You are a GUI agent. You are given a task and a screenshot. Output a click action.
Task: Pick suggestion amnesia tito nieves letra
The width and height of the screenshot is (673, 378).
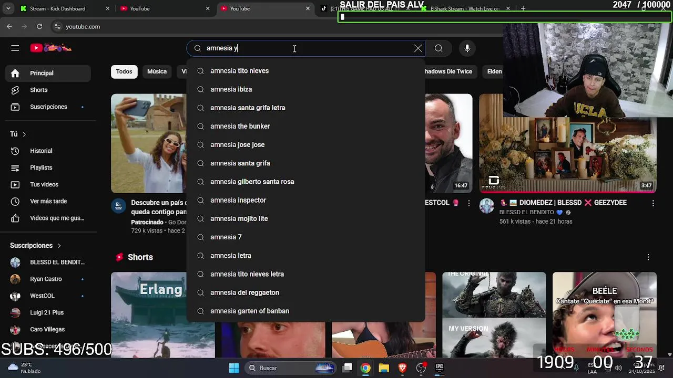tap(305, 274)
